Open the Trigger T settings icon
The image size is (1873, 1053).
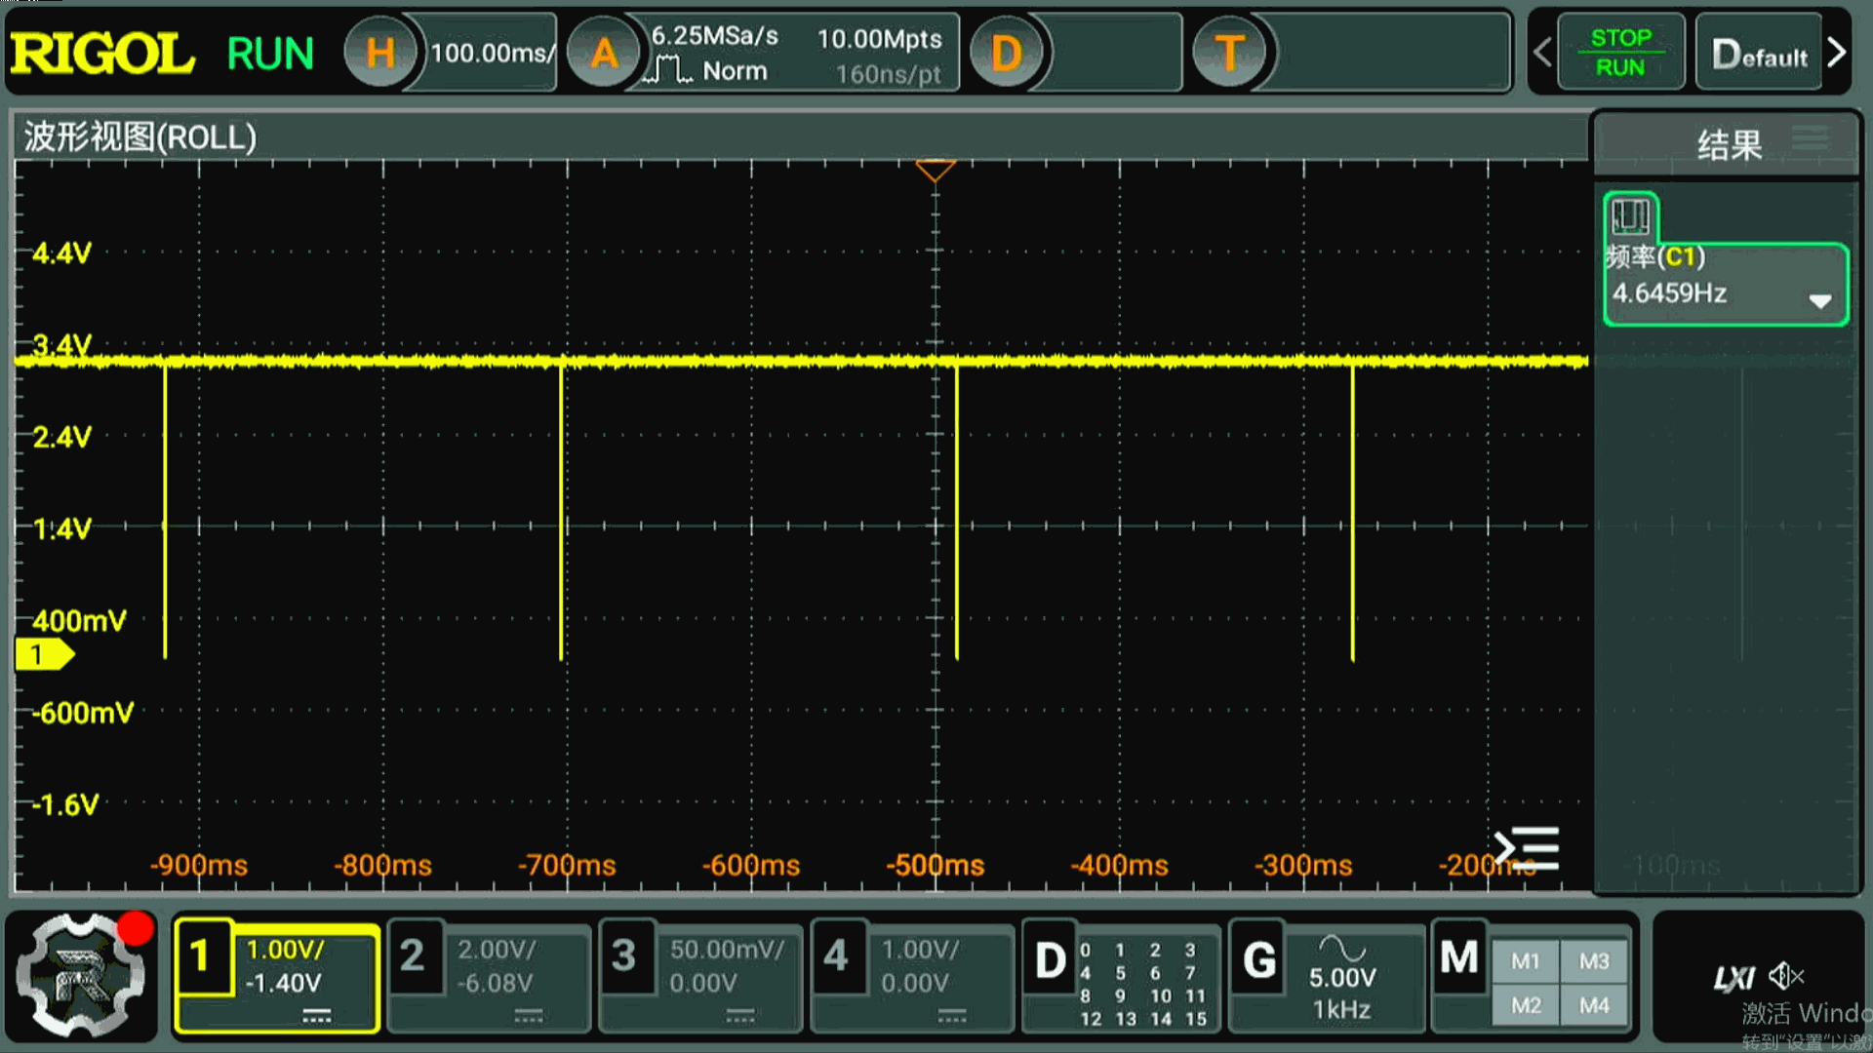coord(1229,53)
